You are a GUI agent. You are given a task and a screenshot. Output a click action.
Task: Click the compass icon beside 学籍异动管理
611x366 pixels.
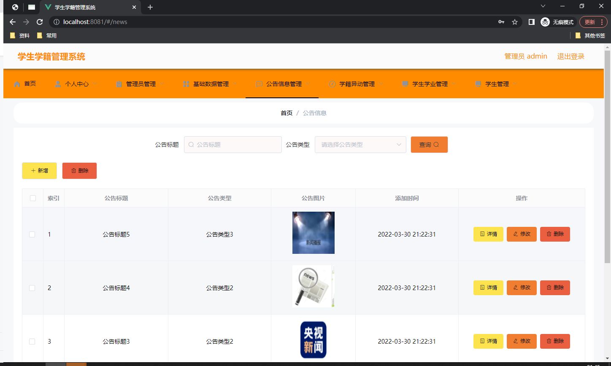tap(332, 84)
